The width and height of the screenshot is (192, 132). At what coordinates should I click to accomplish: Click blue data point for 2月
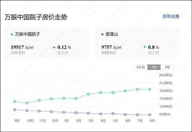(76, 113)
